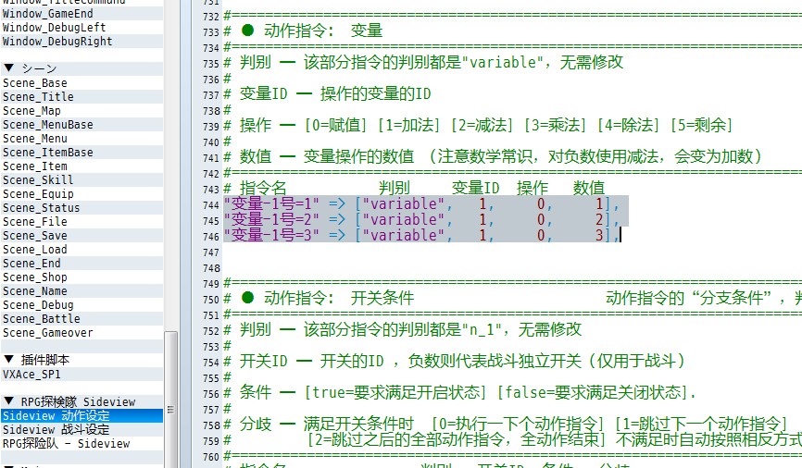Viewport: 802px width, 468px height.
Task: Open Sideview 战斗设定 script
Action: pos(81,429)
